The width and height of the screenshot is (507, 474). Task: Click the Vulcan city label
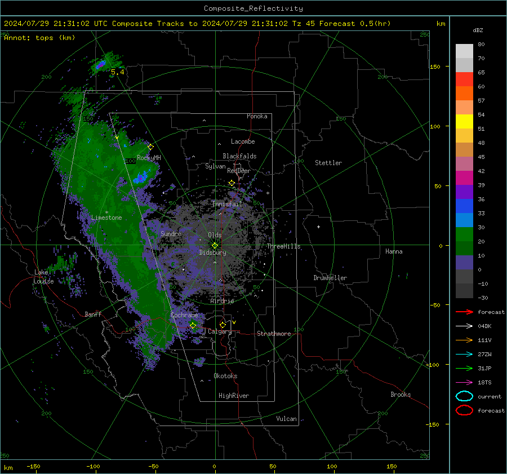[x=286, y=419]
